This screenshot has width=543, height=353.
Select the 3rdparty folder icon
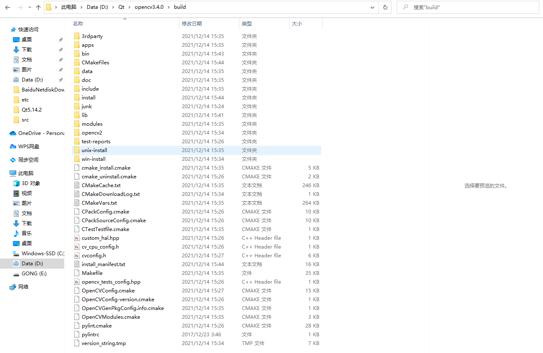tap(77, 36)
